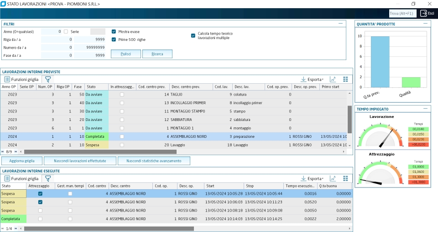Disable Calcola tempo teorico lavorazioni multiple
Screen dimensions: 438x232
(x=193, y=35)
